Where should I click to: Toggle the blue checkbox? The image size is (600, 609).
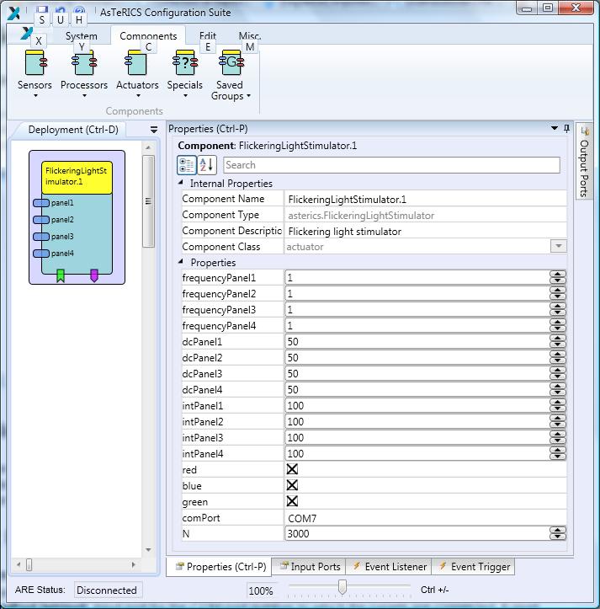pos(292,485)
